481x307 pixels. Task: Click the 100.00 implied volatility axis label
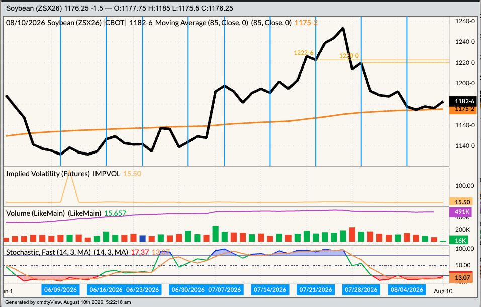(464, 186)
